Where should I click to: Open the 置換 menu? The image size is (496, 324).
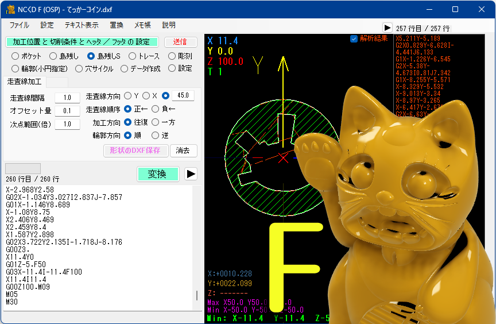(x=117, y=25)
